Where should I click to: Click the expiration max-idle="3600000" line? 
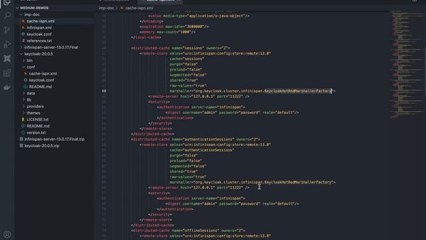click(174, 27)
